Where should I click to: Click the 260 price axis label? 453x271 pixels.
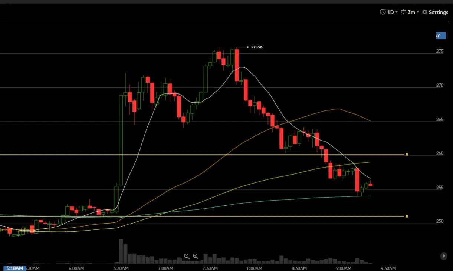pos(440,153)
